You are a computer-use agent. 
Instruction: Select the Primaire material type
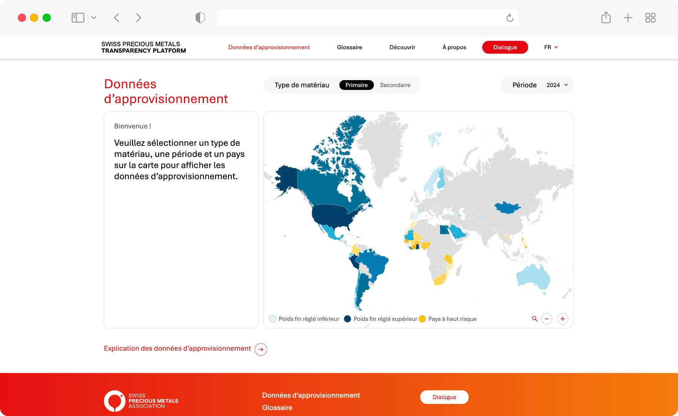(x=356, y=85)
